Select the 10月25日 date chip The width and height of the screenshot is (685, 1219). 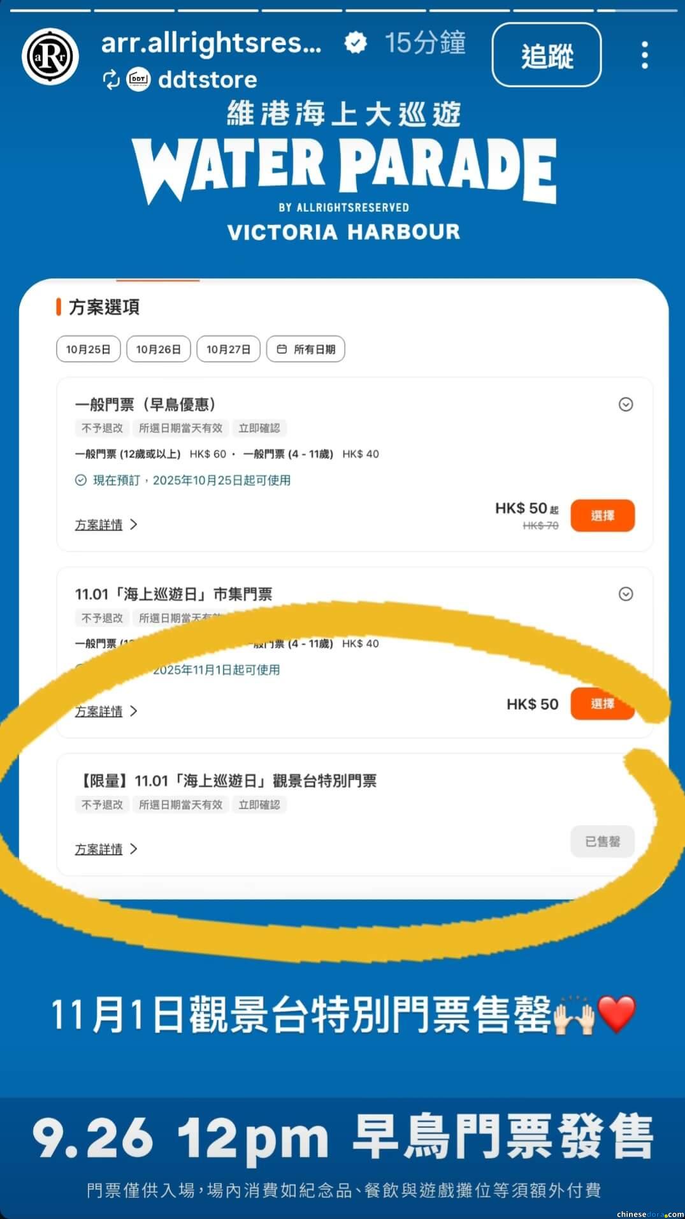click(x=89, y=349)
